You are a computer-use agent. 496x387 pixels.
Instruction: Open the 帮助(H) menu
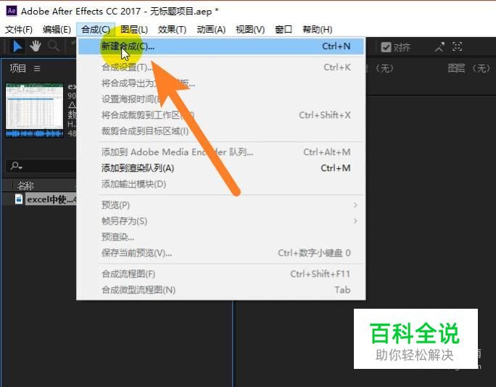point(318,30)
